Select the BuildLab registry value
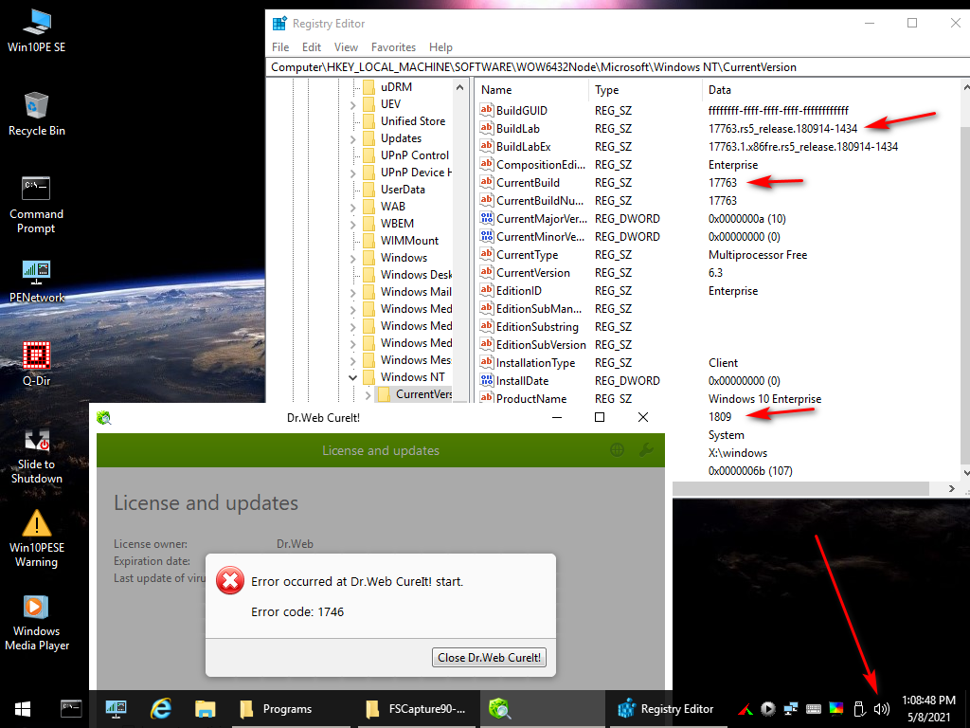This screenshot has height=728, width=970. 518,129
